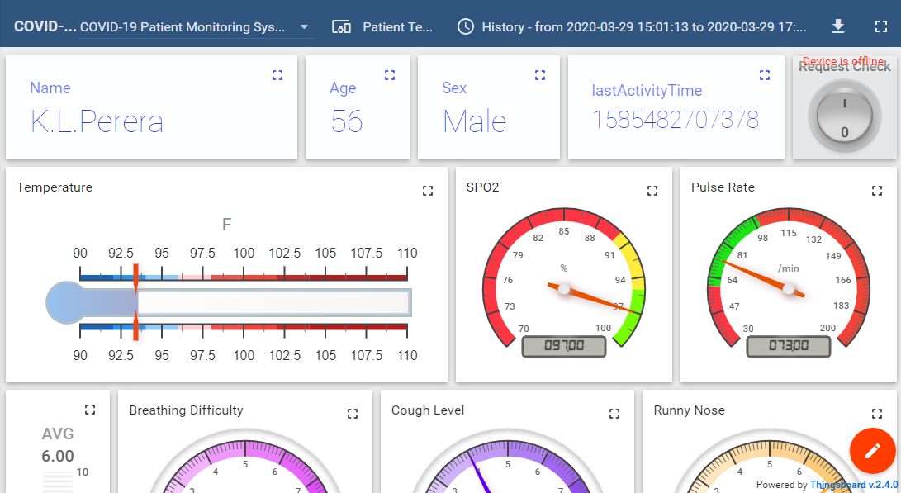Click the age value 56

[x=347, y=122]
